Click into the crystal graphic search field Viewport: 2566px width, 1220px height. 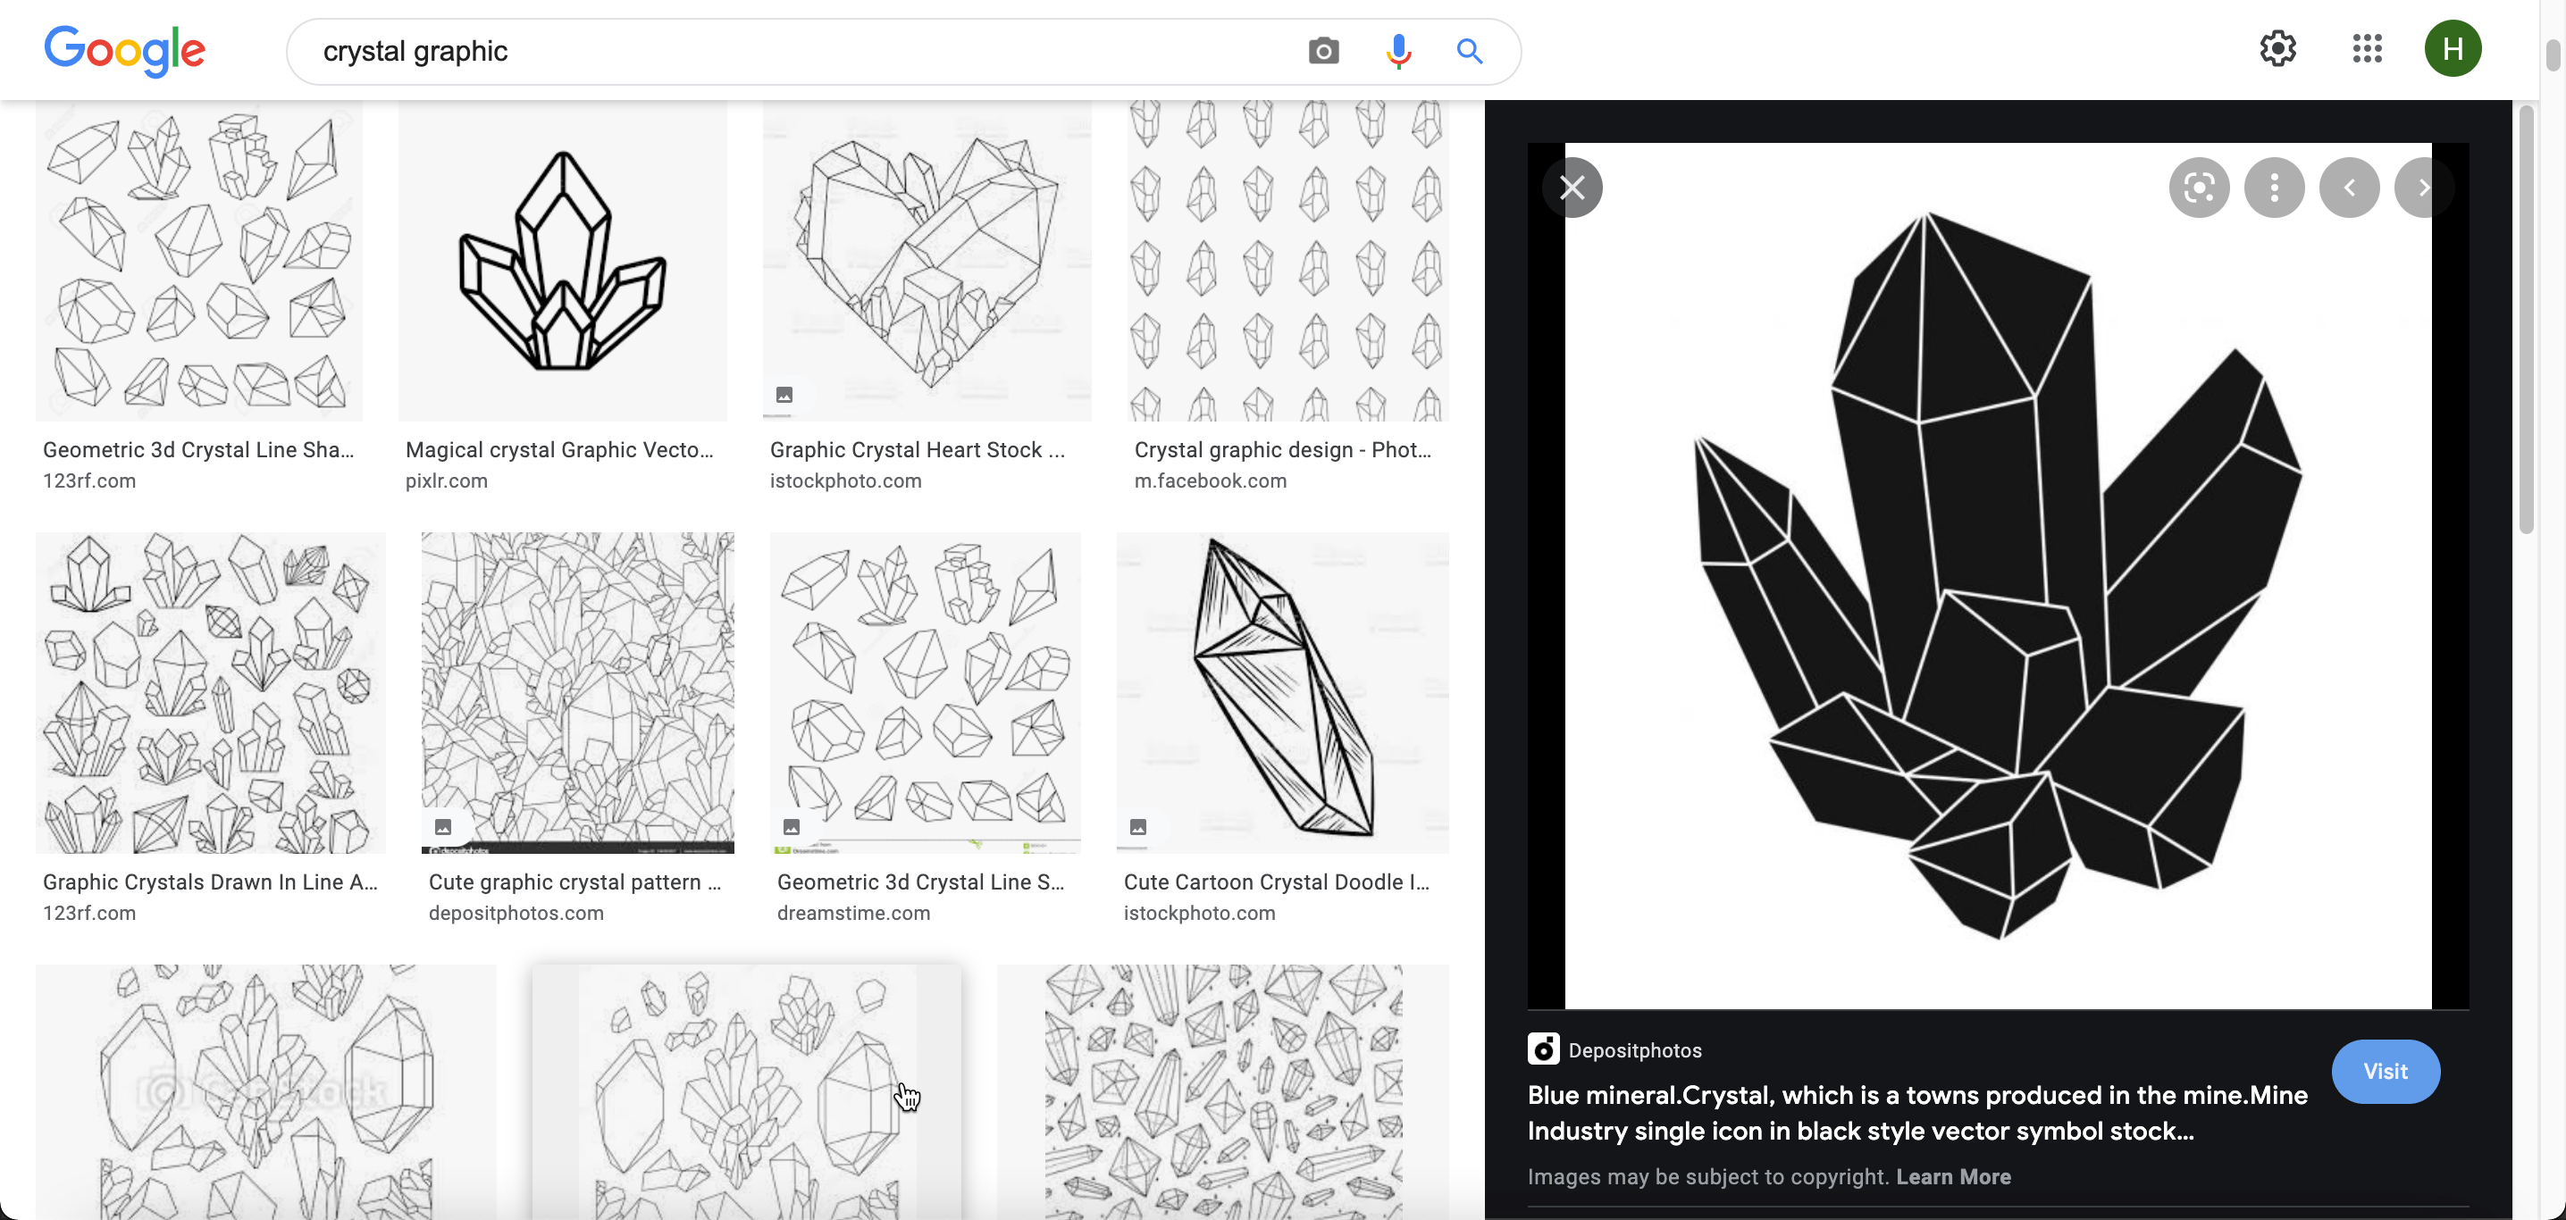click(x=797, y=51)
